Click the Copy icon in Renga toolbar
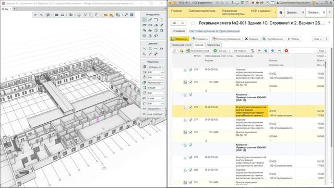This screenshot has height=188, width=334. coord(91,15)
